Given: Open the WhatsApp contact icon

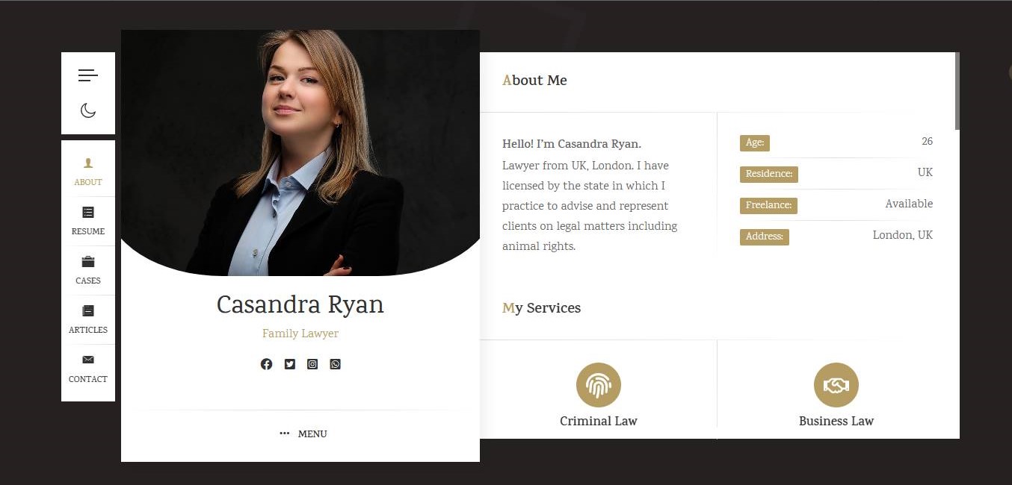Looking at the screenshot, I should click(335, 364).
